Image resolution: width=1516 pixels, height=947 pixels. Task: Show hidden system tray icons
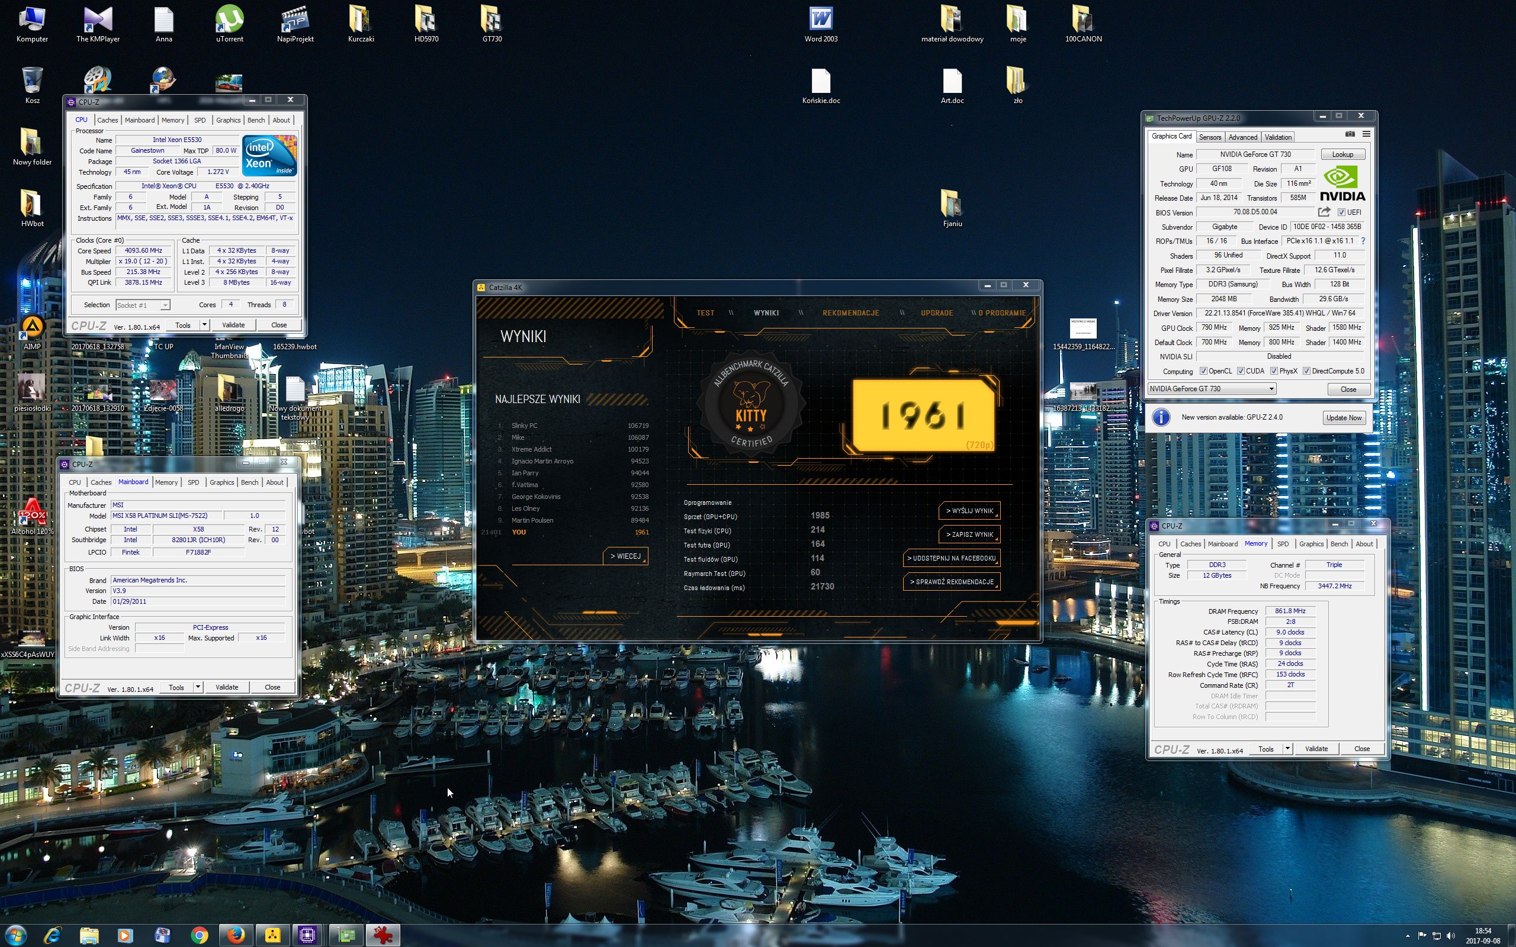coord(1408,936)
